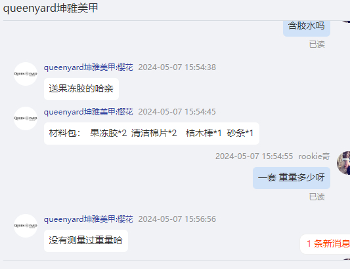Click the 2024-05-07 15:54:38 timestamp
Viewport: 350px width, 269px height.
pos(177,67)
